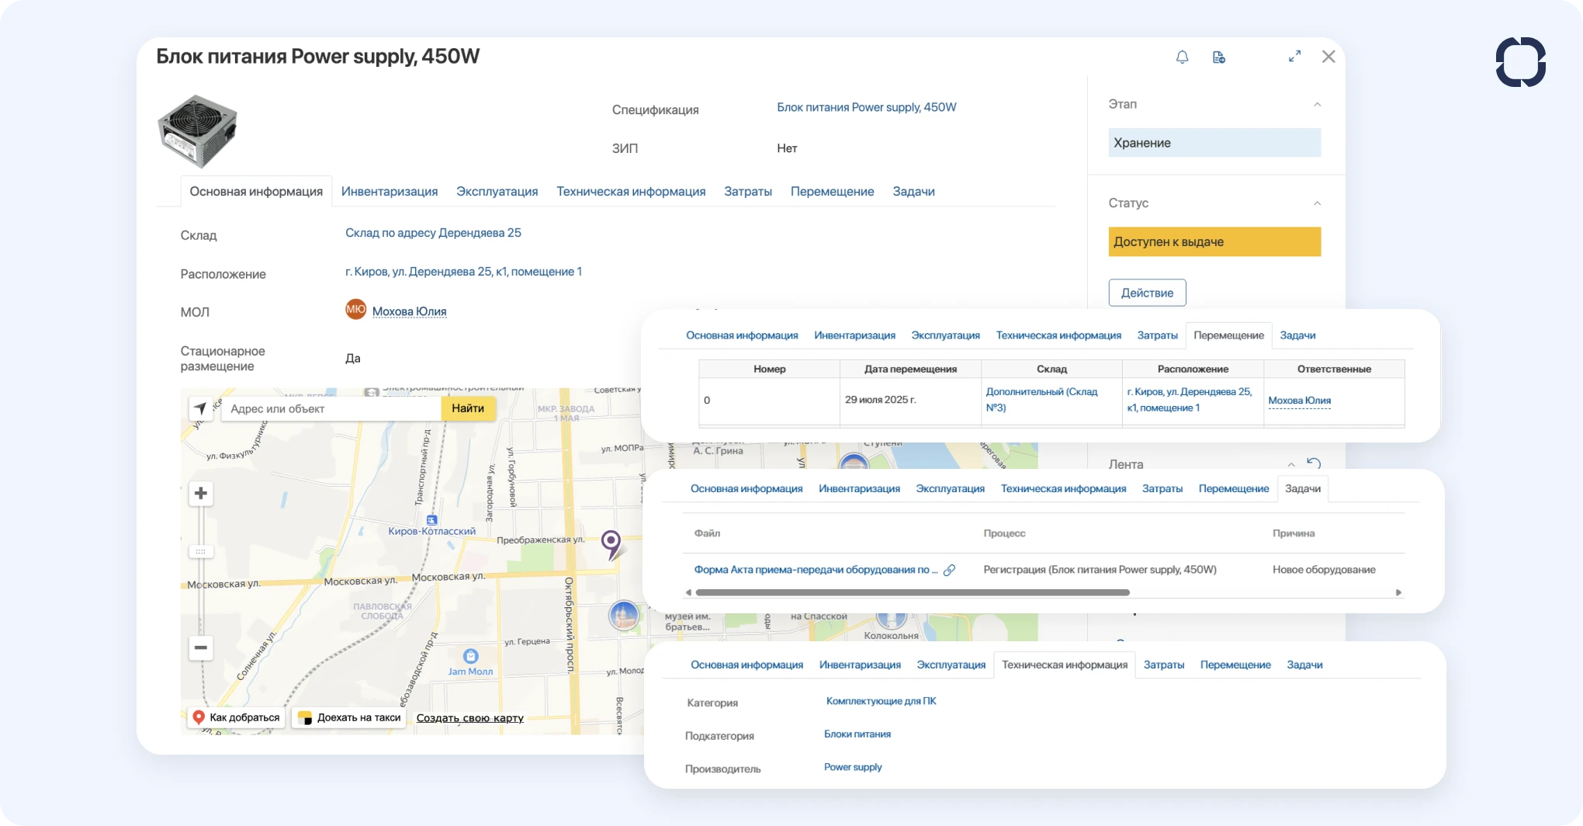The image size is (1583, 826).
Task: Click the document settings icon in header
Action: pos(1218,57)
